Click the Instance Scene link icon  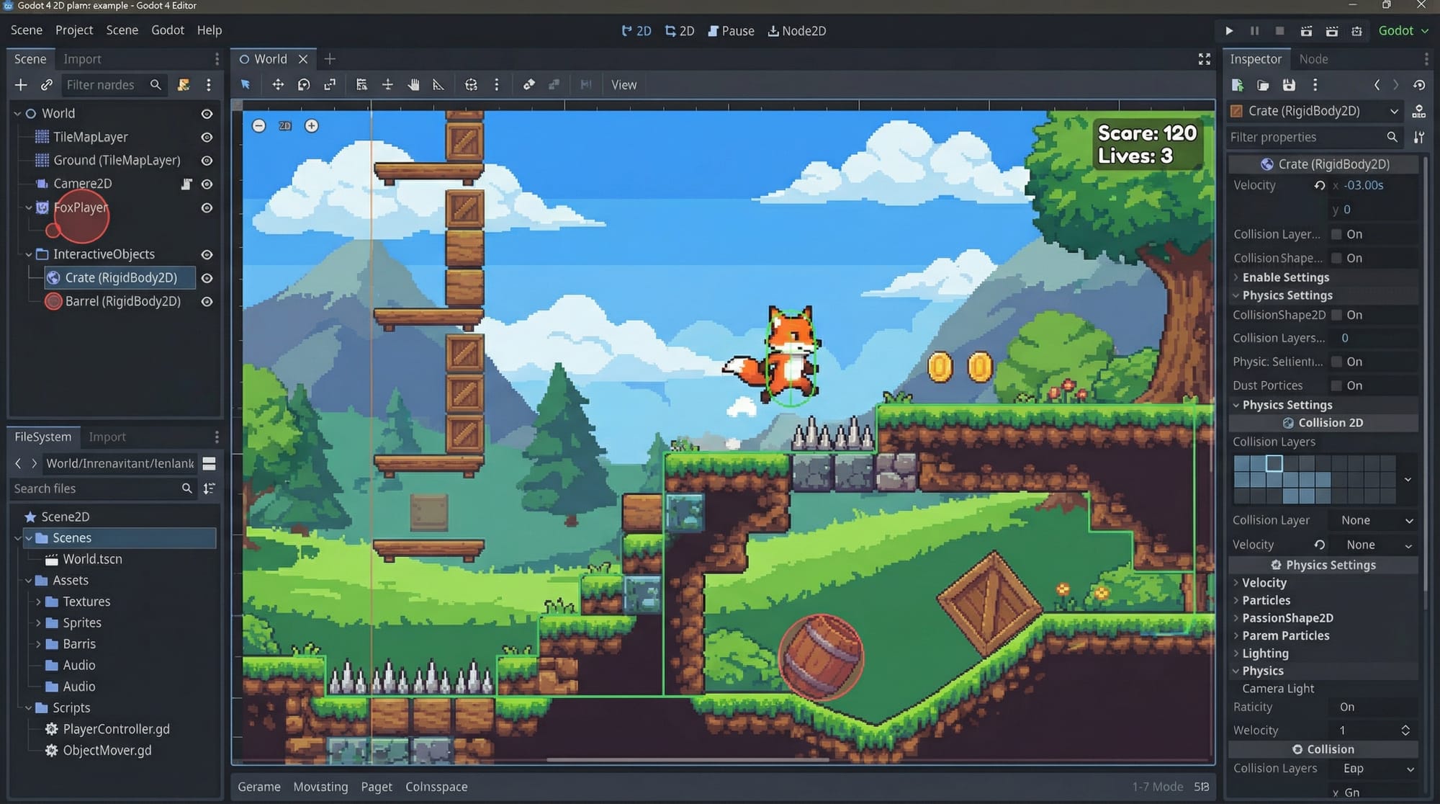47,85
